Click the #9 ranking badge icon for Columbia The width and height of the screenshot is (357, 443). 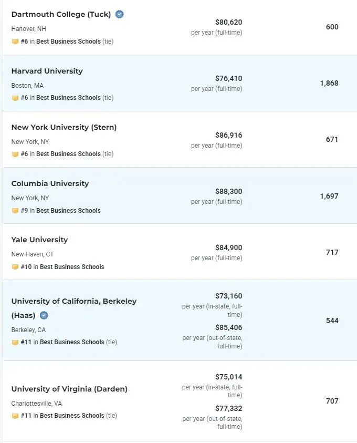point(15,211)
